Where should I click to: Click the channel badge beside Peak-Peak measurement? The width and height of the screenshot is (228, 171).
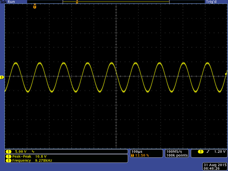pyautogui.click(x=8, y=156)
